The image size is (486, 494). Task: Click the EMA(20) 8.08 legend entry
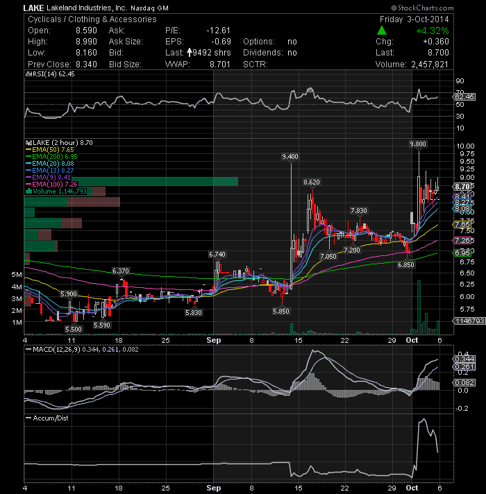49,164
